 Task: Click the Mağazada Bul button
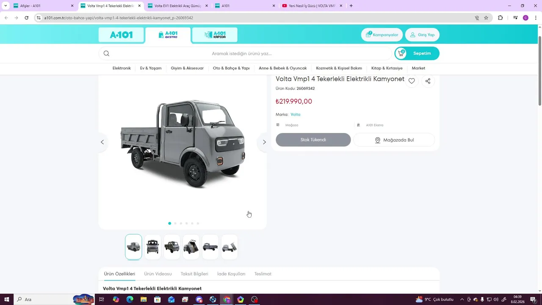coord(394,140)
